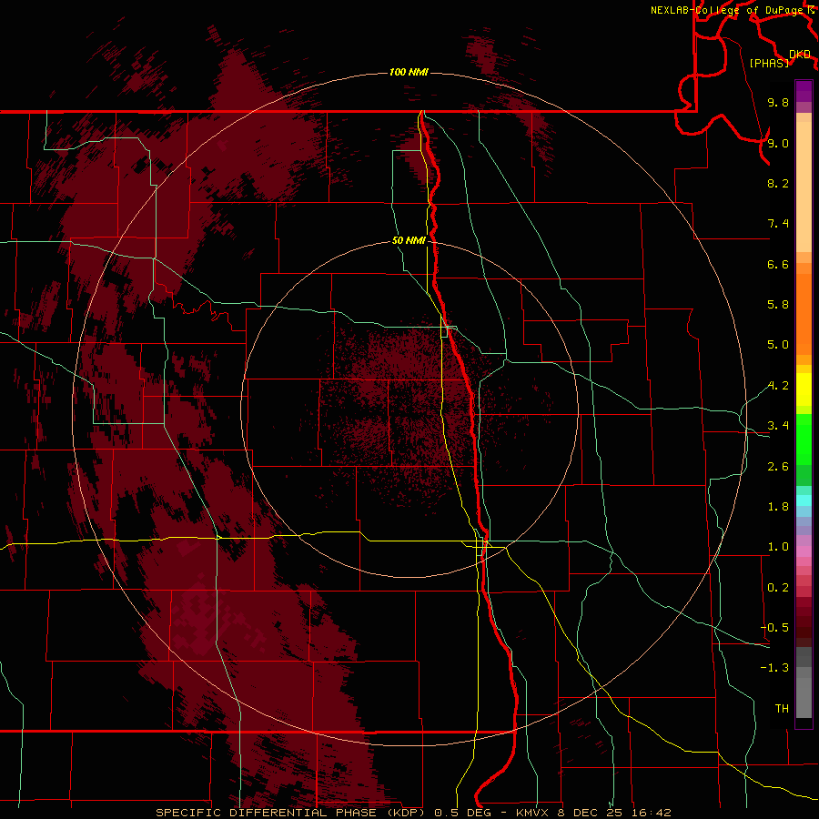Click the 9.8 scale value
This screenshot has width=819, height=819.
778,102
